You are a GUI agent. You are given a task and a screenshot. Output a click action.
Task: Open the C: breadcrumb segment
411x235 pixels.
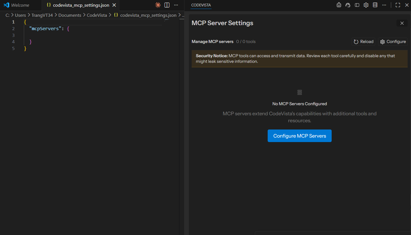pos(8,15)
